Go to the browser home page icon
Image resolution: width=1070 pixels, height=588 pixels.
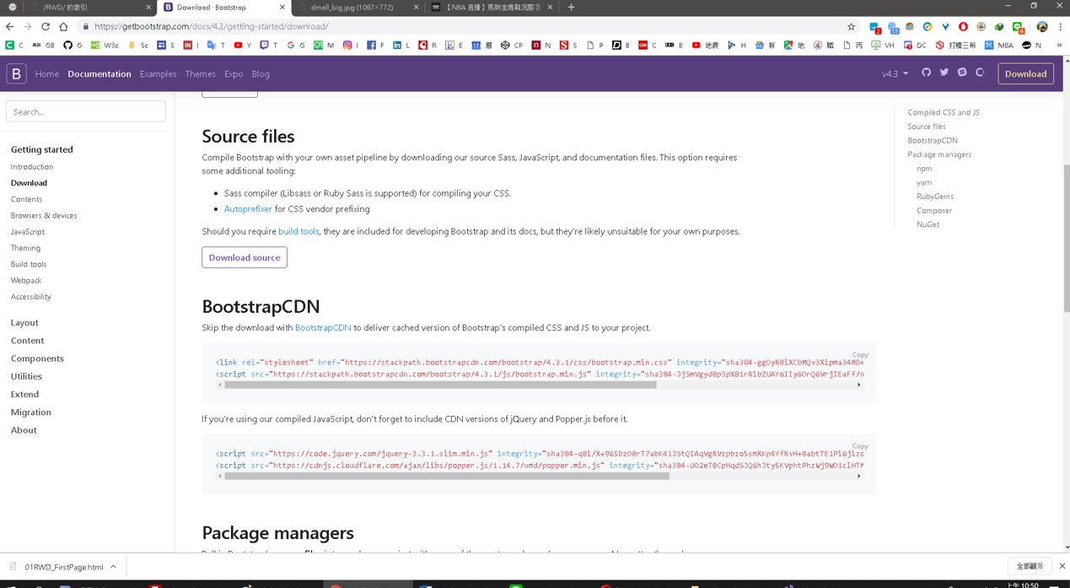point(63,27)
